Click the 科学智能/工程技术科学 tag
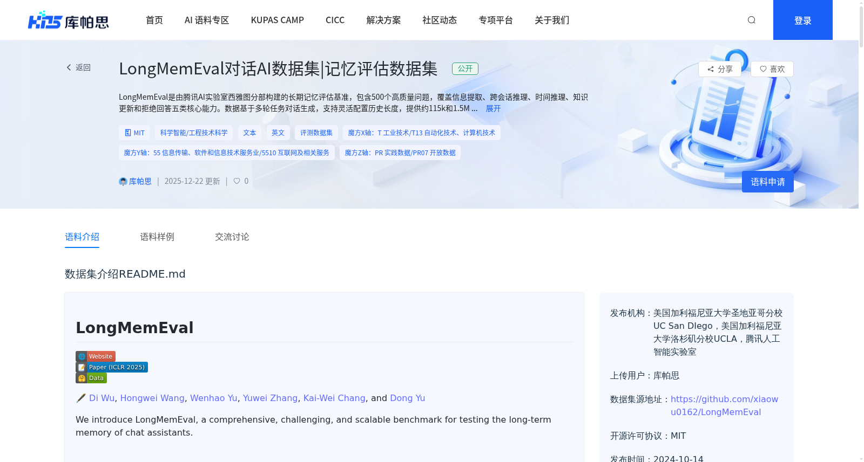The height and width of the screenshot is (462, 864). coord(194,133)
